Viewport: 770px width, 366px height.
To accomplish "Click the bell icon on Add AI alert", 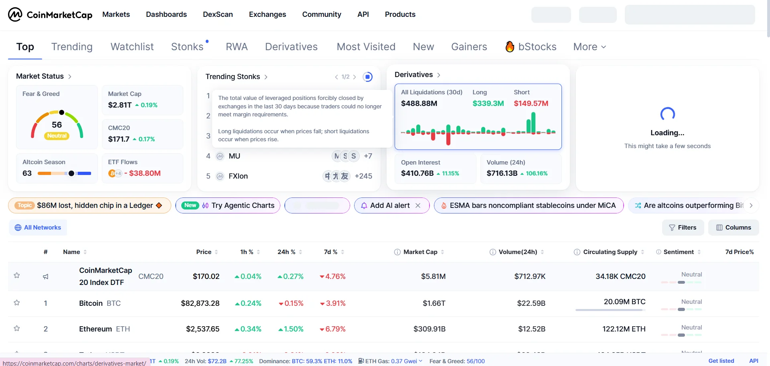I will coord(364,205).
